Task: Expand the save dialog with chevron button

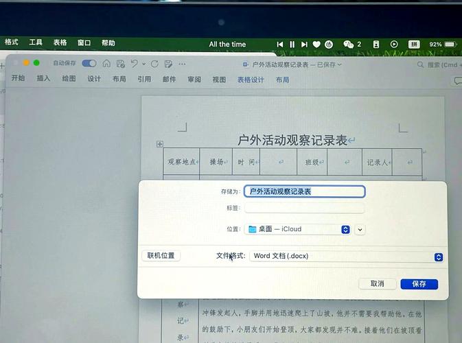Action: click(360, 229)
